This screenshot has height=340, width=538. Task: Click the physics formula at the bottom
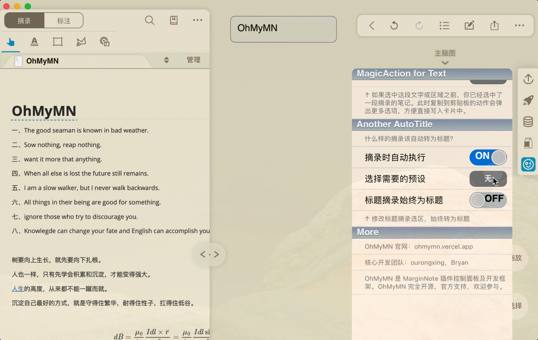click(162, 334)
